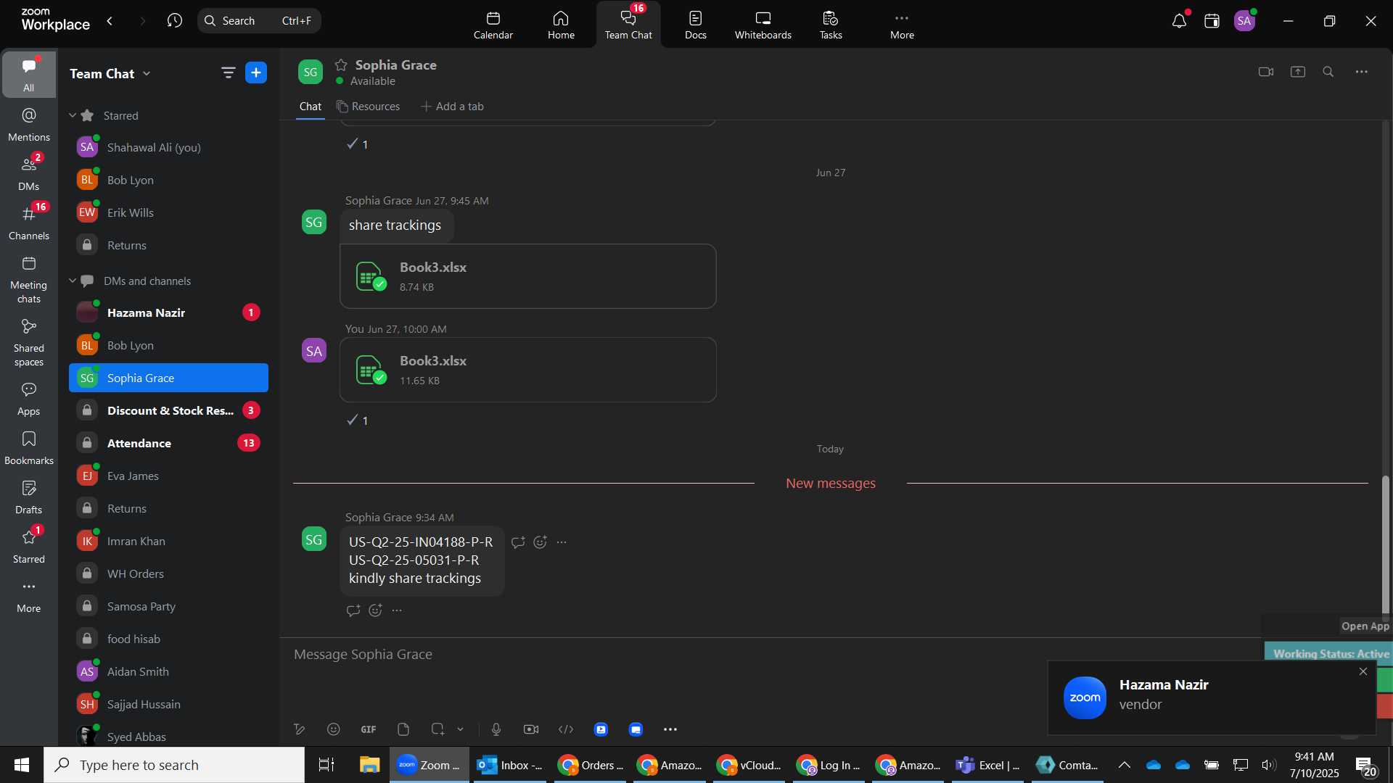Screen dimensions: 1393x783
Task: Open Outlook Inbox from taskbar
Action: click(510, 765)
